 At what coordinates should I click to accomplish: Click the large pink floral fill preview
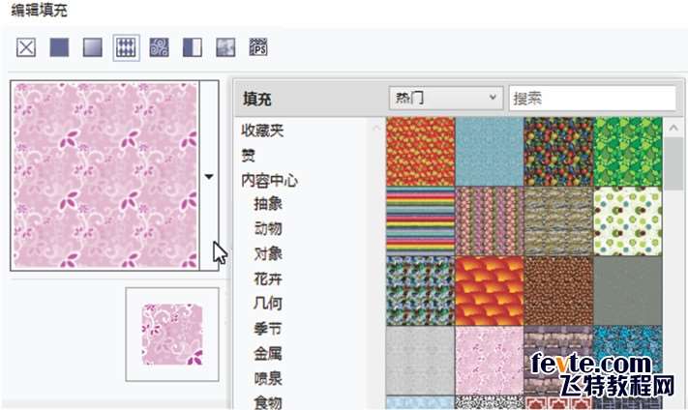tap(105, 175)
